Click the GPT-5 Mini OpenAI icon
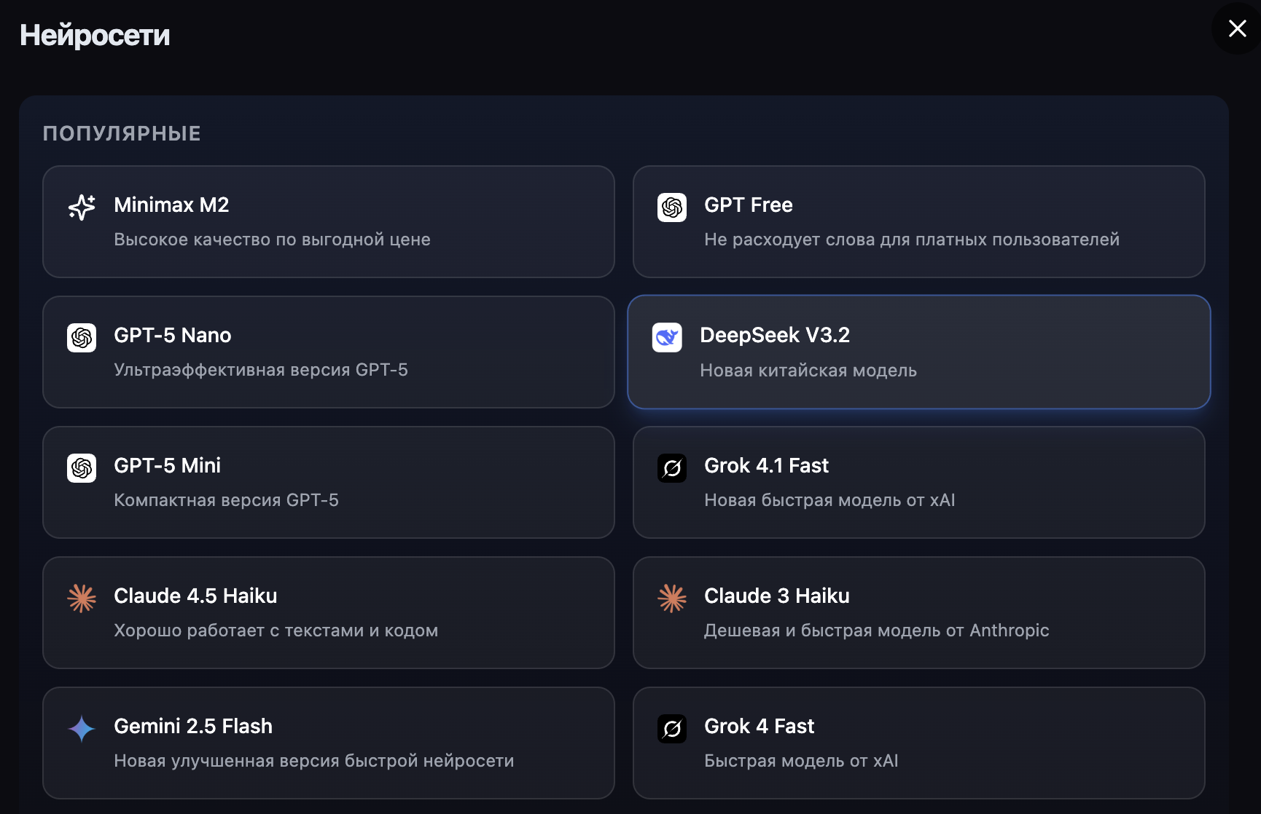Image resolution: width=1261 pixels, height=814 pixels. pos(82,468)
